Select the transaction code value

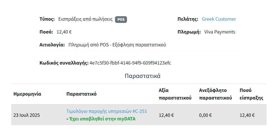pyautogui.click(x=130, y=63)
